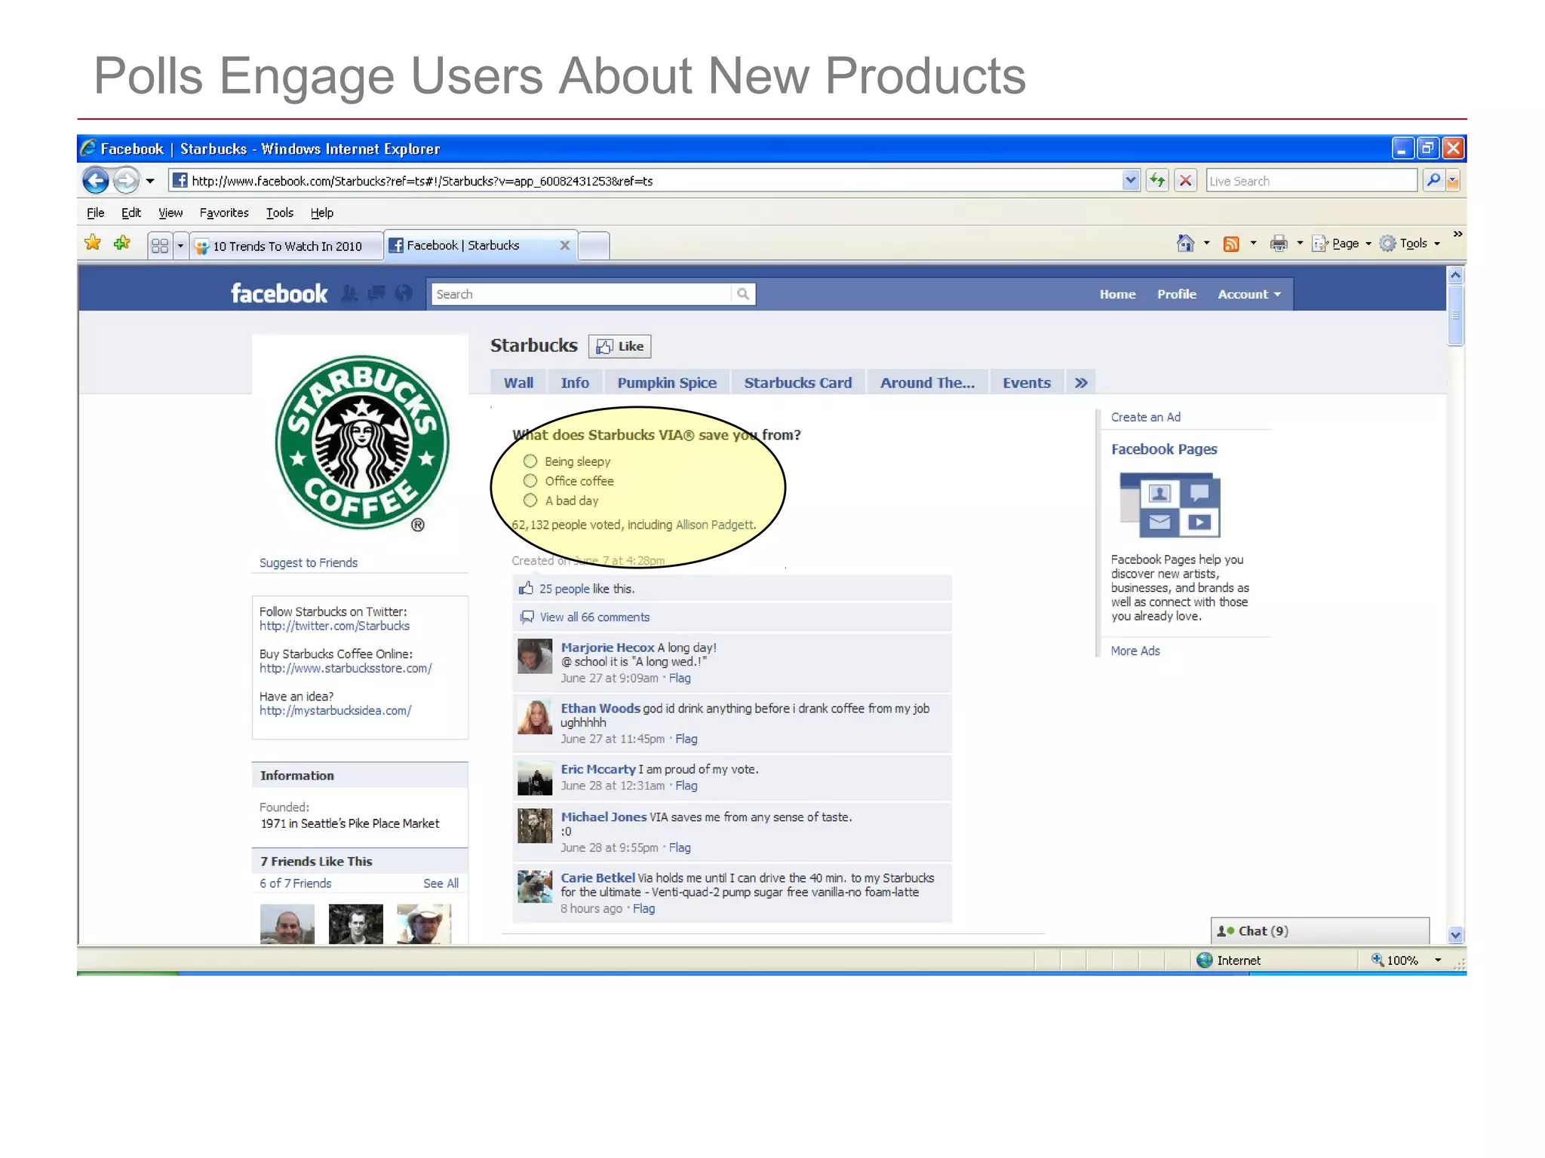Image resolution: width=1545 pixels, height=1158 pixels.
Task: Open the Help menu
Action: (x=322, y=213)
